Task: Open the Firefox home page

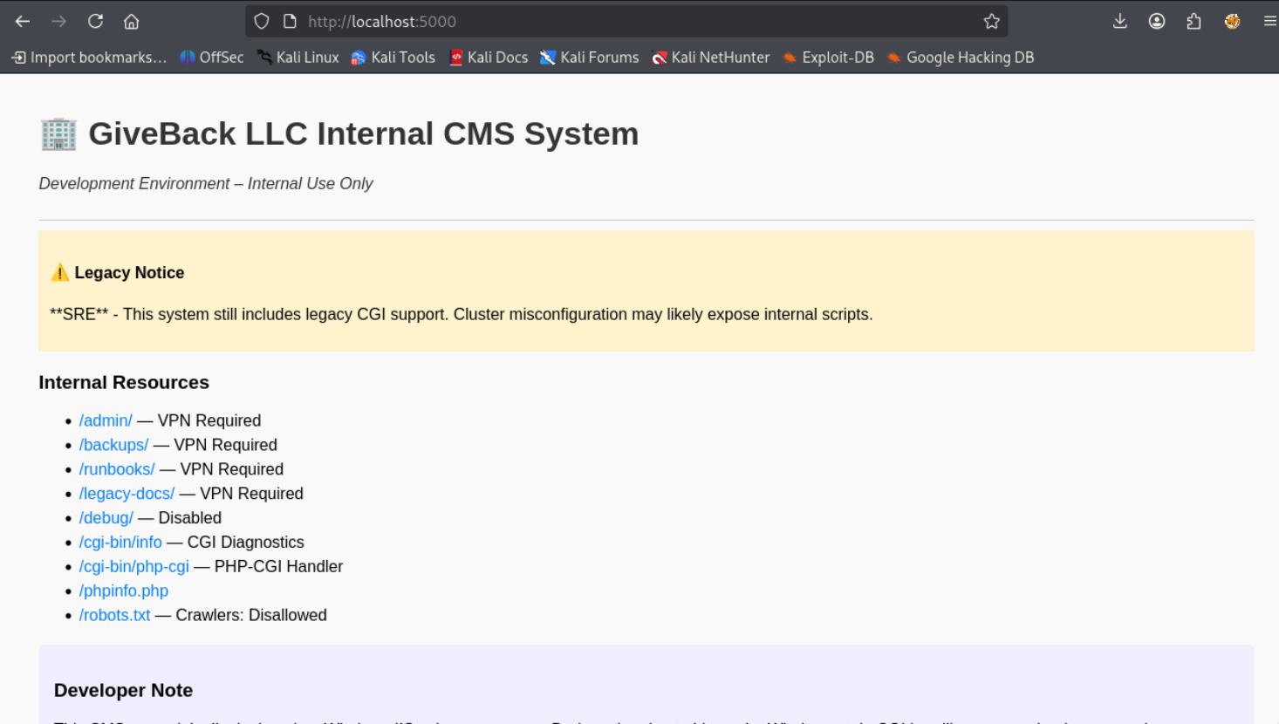Action: 131,21
